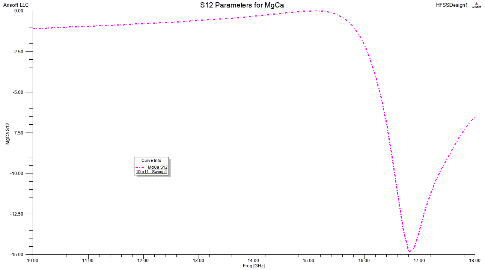The image size is (485, 270).
Task: Click the Ansoft logo icon
Action: pyautogui.click(x=477, y=5)
